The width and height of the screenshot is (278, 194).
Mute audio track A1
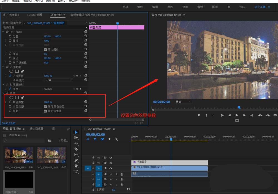tap(111, 174)
